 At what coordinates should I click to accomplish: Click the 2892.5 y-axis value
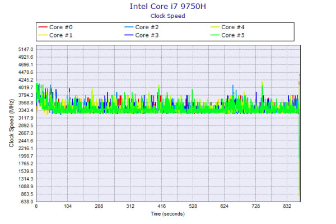pyautogui.click(x=26, y=125)
